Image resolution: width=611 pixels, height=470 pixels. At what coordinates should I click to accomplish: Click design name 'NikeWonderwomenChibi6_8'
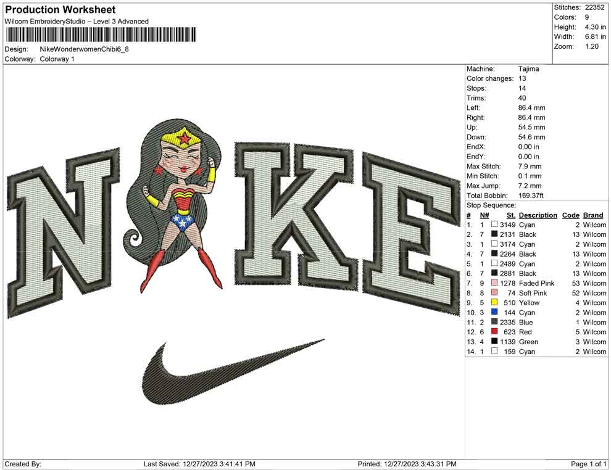click(84, 49)
